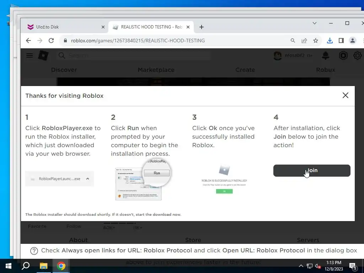This screenshot has height=273, width=364.
Task: Close the REALISTIC HOOD TESTING tab
Action: pos(188,27)
